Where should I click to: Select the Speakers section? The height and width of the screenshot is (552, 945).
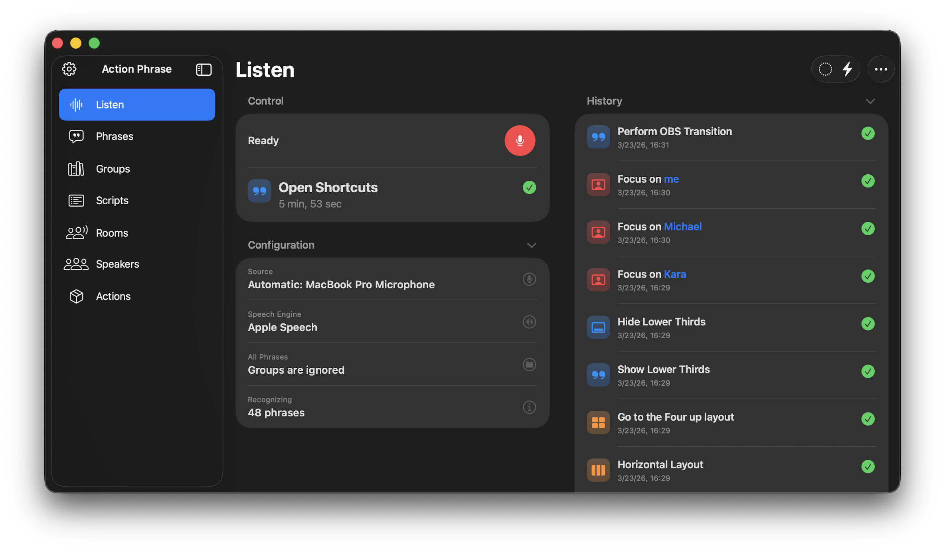[117, 264]
